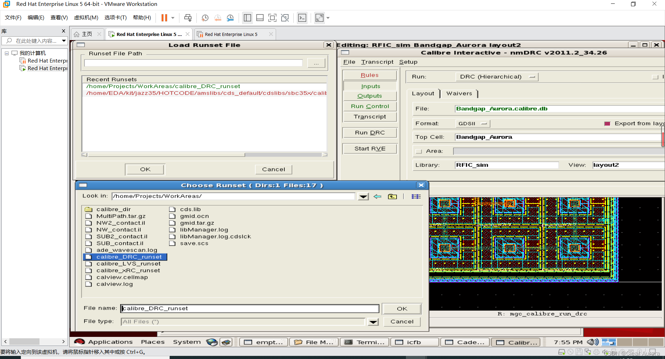665x359 pixels.
Task: Open the Run DRC (Hierarchical) selector
Action: 497,77
